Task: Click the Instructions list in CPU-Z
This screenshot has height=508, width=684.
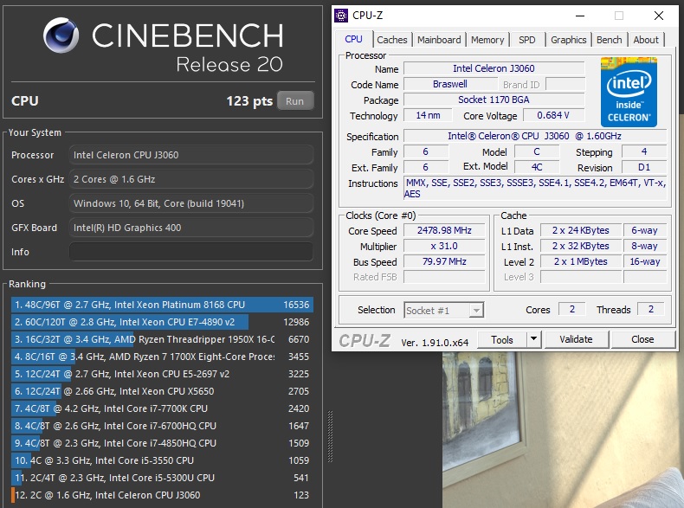Action: pyautogui.click(x=535, y=189)
